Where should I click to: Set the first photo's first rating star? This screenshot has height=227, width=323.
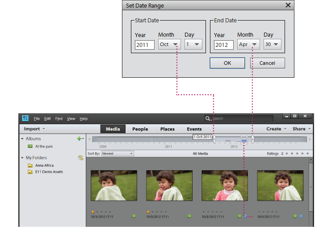click(93, 212)
